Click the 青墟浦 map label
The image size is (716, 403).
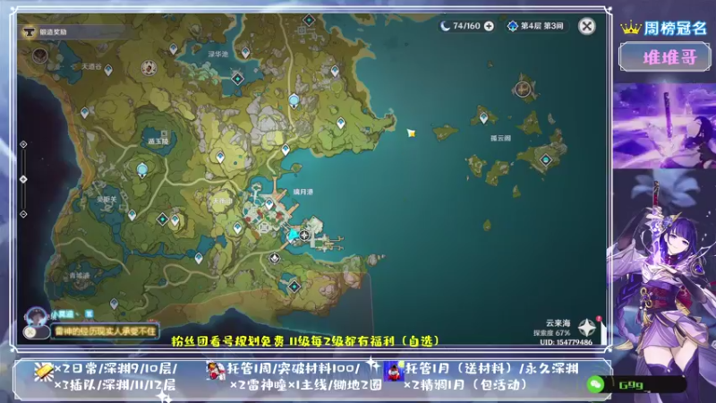(80, 276)
